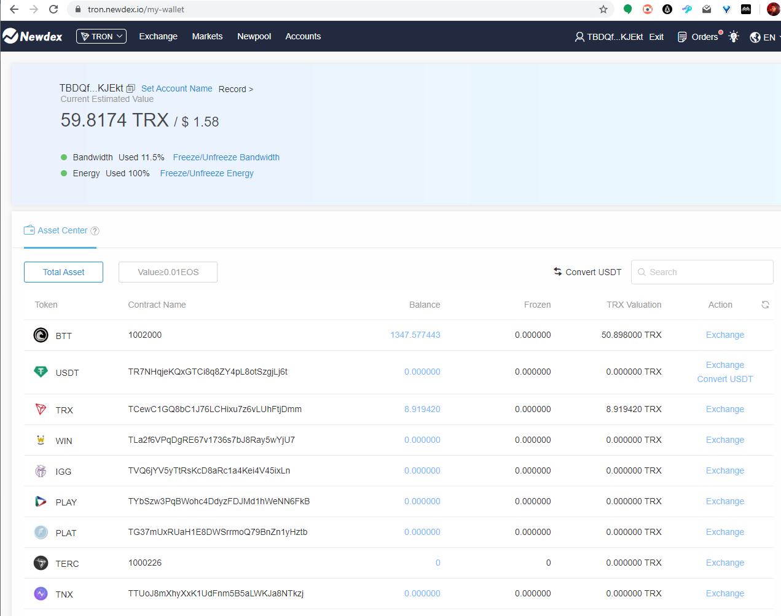
Task: Filter by Value≥0.01EOS
Action: (168, 272)
